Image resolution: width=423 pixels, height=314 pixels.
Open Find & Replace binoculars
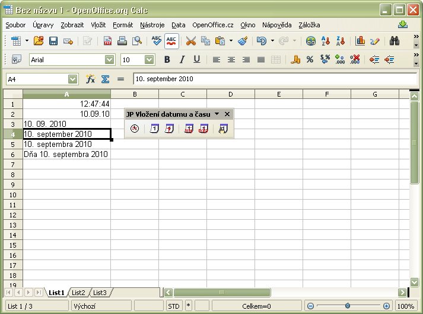[x=395, y=41]
